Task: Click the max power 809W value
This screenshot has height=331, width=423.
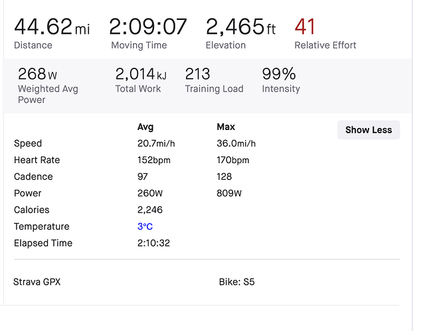Action: click(x=229, y=193)
